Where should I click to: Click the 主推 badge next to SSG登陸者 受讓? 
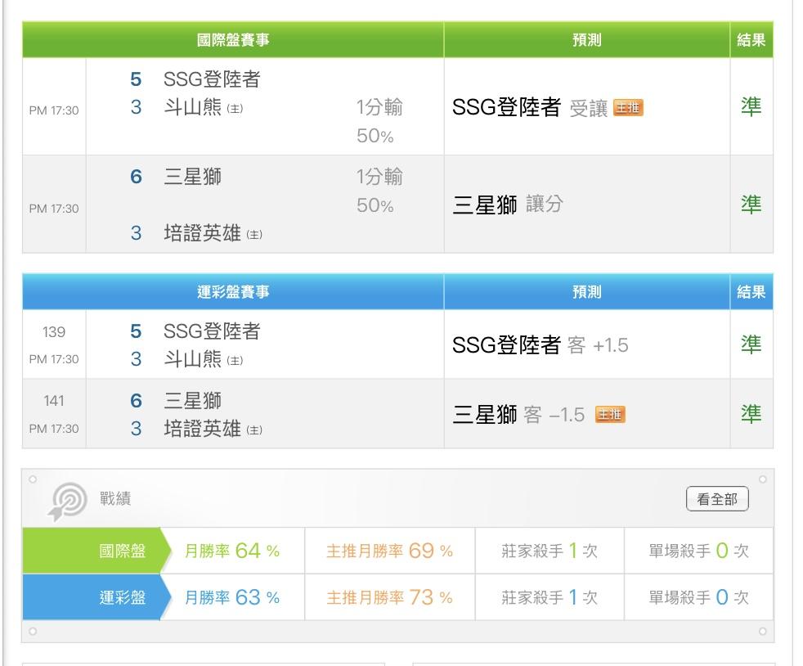[x=628, y=107]
